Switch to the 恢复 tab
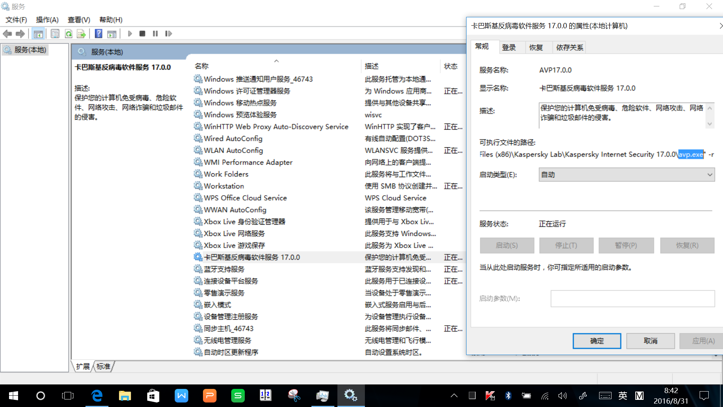723x407 pixels. [x=536, y=47]
